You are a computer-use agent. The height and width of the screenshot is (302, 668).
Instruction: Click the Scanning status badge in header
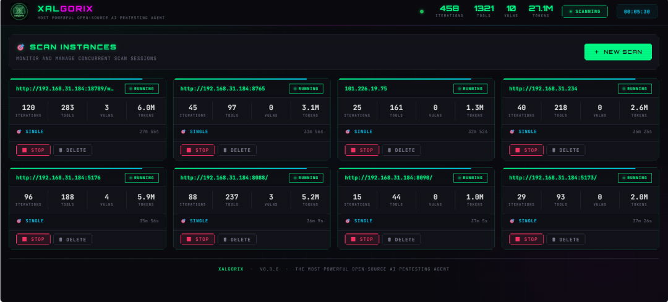(584, 12)
